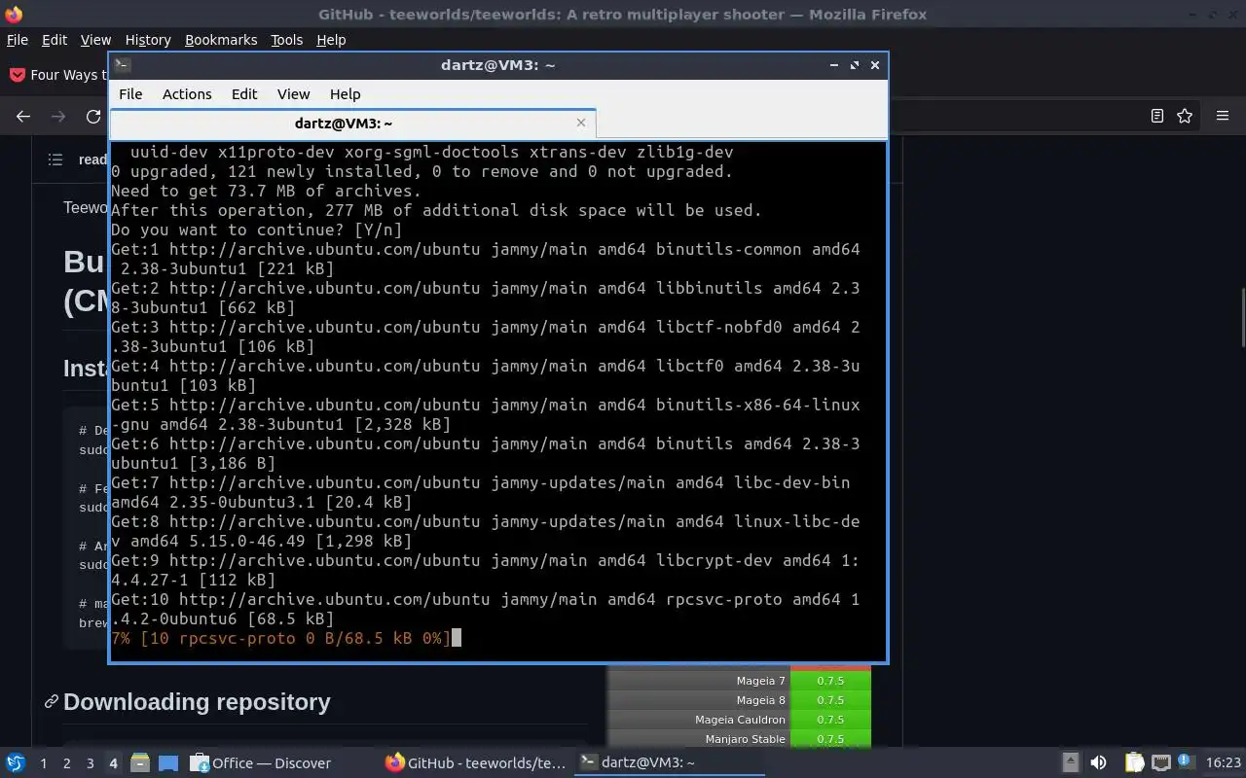Bookmark this page with star icon
Screen dimensions: 1246x778
[1185, 116]
